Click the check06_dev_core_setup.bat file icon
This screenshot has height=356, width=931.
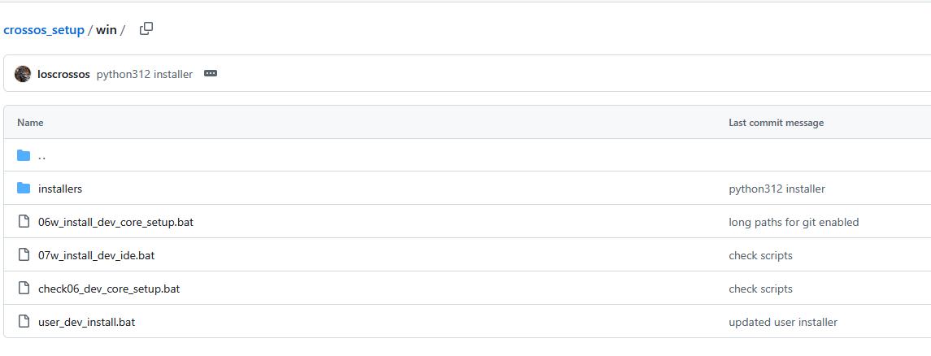[x=24, y=289]
